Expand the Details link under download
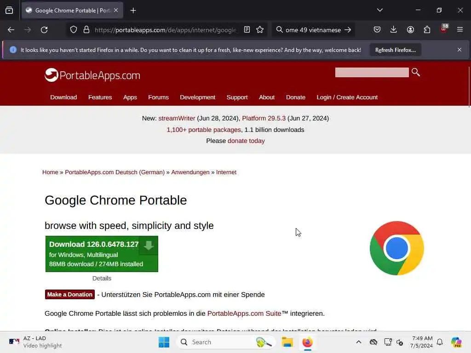This screenshot has width=471, height=353. tap(102, 278)
